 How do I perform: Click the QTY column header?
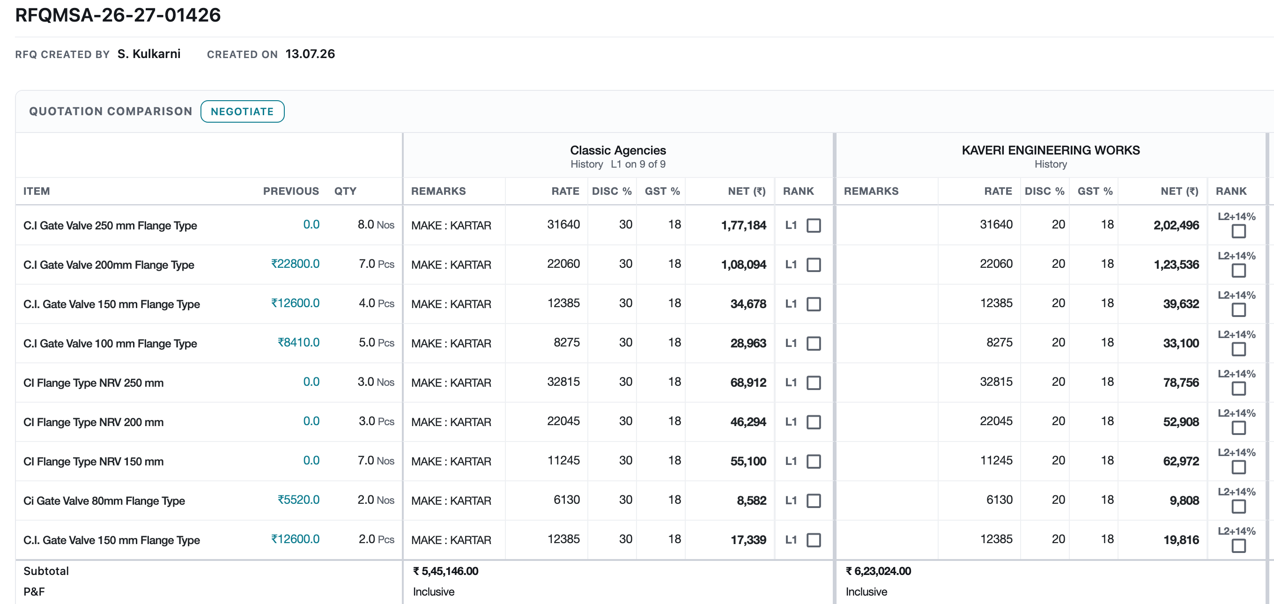[345, 192]
